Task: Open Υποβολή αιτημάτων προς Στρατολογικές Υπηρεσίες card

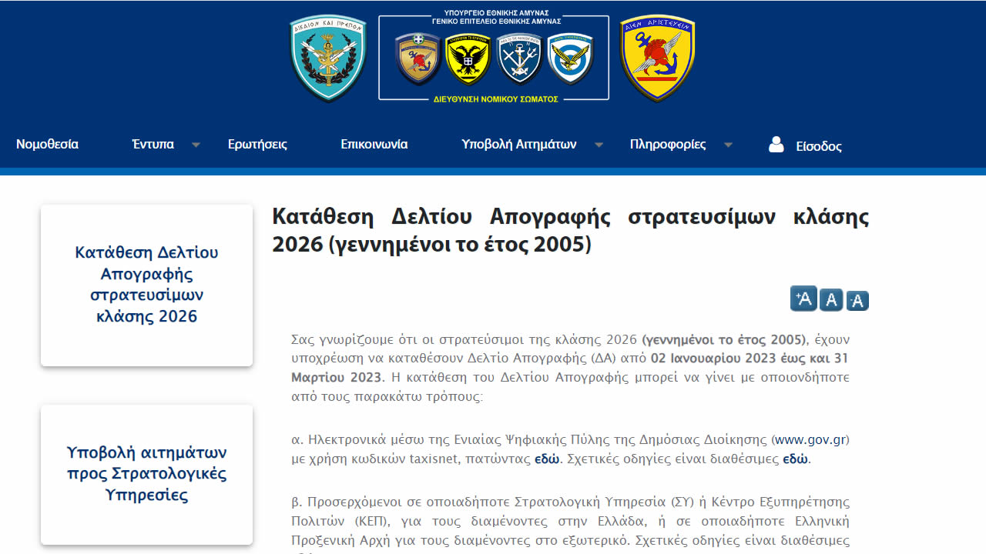Action: pyautogui.click(x=146, y=474)
